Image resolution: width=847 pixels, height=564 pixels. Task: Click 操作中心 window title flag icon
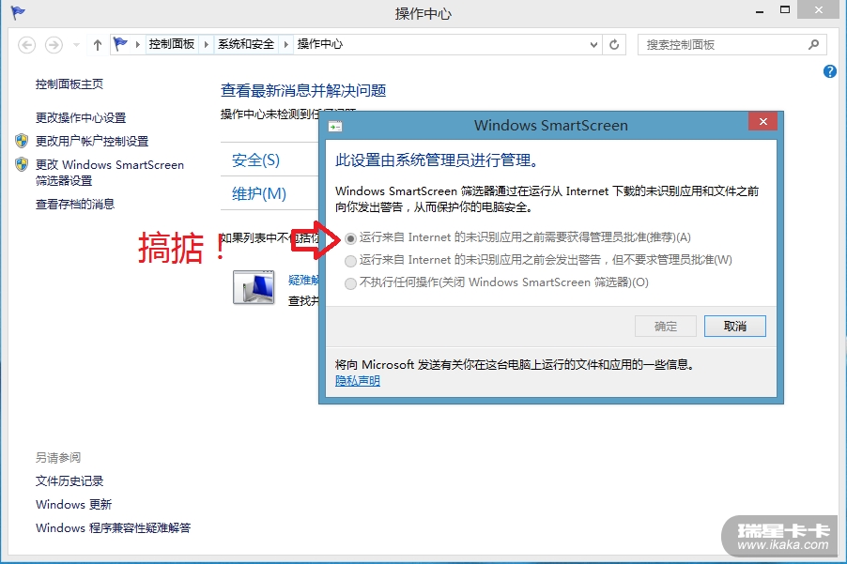point(18,12)
